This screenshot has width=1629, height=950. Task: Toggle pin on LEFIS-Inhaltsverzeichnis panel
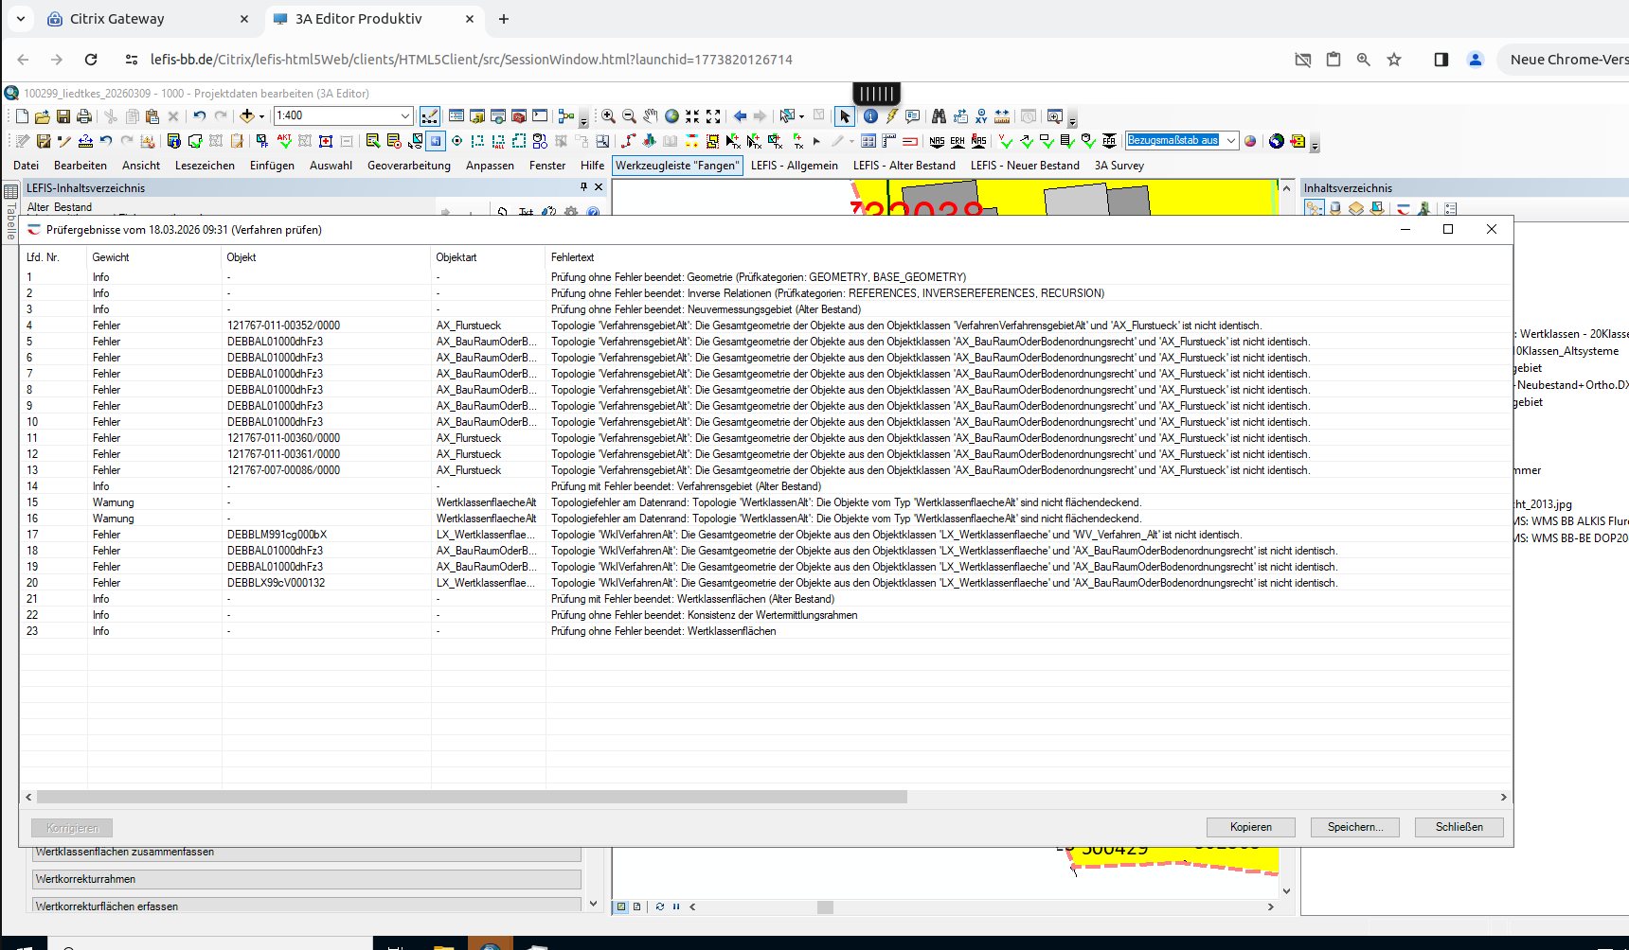(583, 187)
